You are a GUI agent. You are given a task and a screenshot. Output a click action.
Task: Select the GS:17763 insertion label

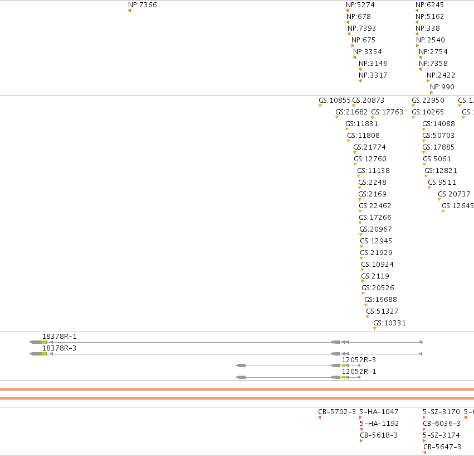[387, 112]
